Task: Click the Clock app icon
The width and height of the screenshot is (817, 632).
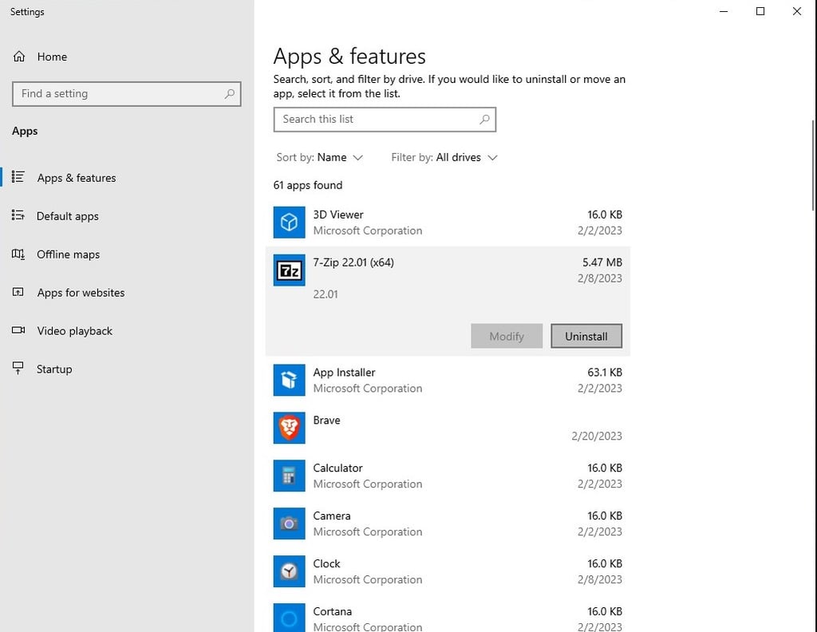Action: pyautogui.click(x=289, y=571)
